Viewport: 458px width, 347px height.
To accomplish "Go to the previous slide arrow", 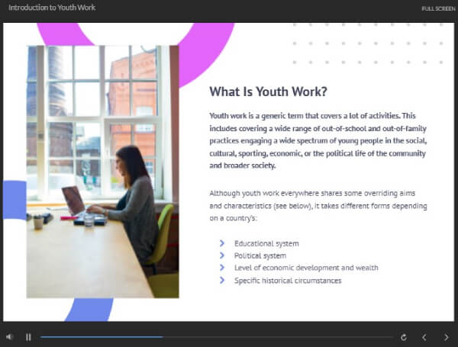I will pos(424,337).
